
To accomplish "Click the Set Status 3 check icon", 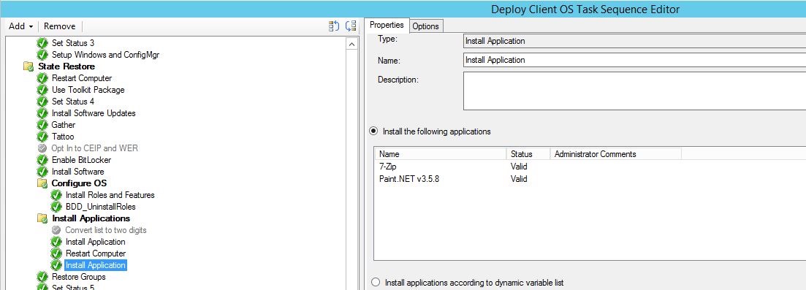I will point(42,43).
